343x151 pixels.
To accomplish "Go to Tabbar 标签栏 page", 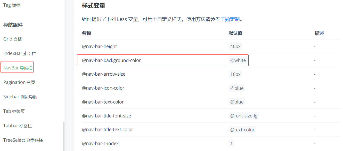I will click(x=18, y=126).
